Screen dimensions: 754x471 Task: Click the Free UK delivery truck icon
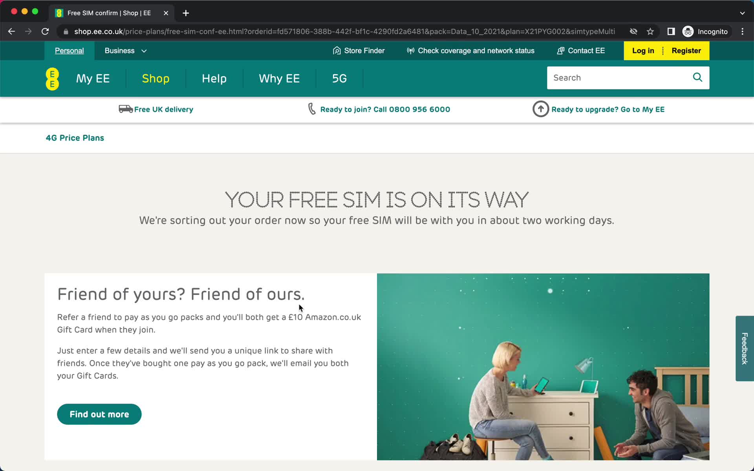[124, 108]
